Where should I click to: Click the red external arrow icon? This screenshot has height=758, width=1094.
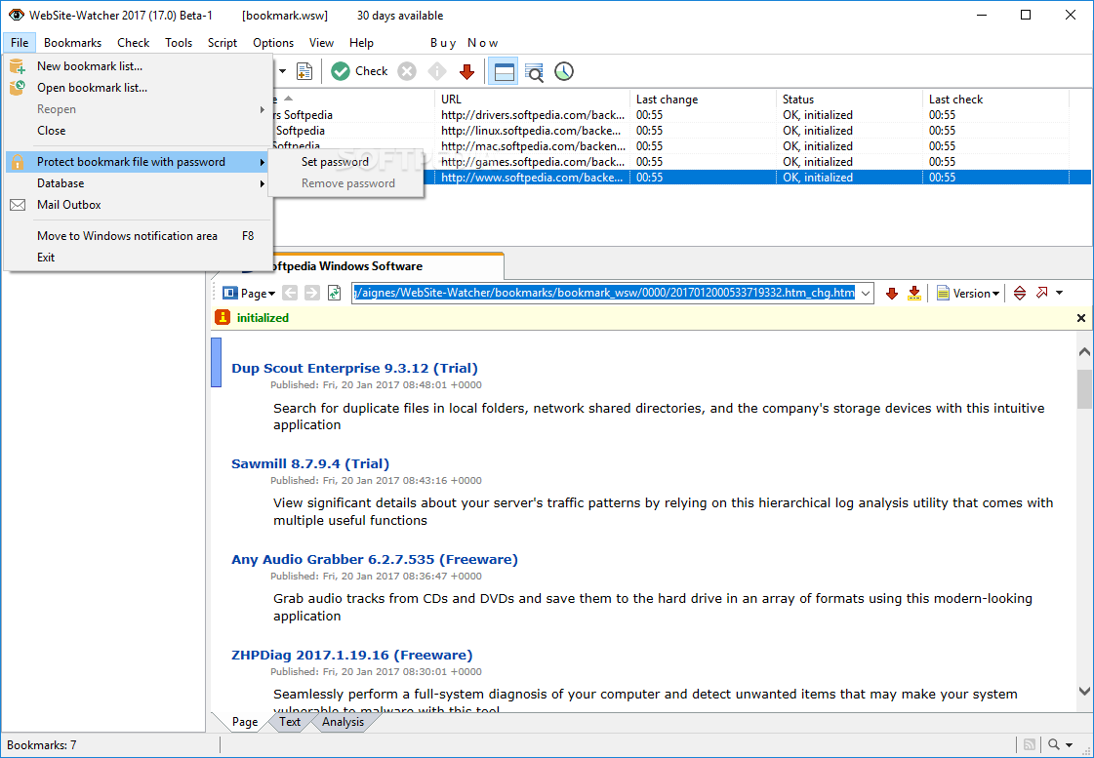(x=1041, y=293)
